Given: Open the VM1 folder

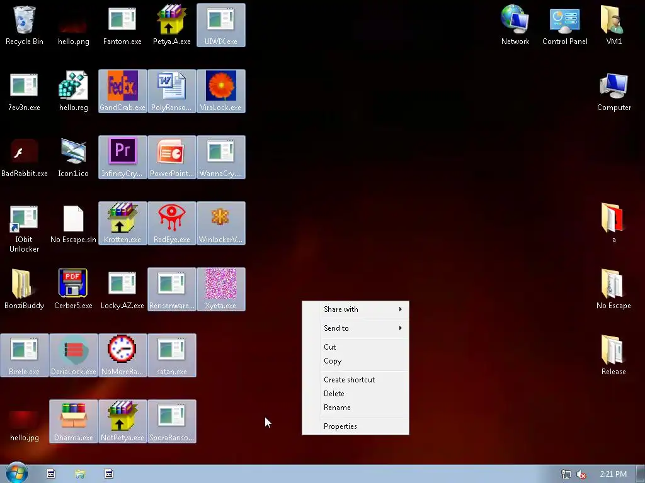Looking at the screenshot, I should pyautogui.click(x=614, y=25).
